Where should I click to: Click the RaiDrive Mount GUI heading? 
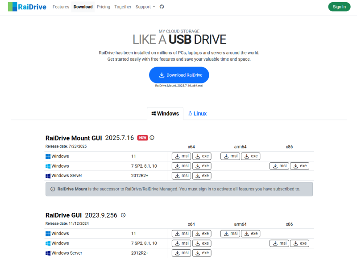74,138
